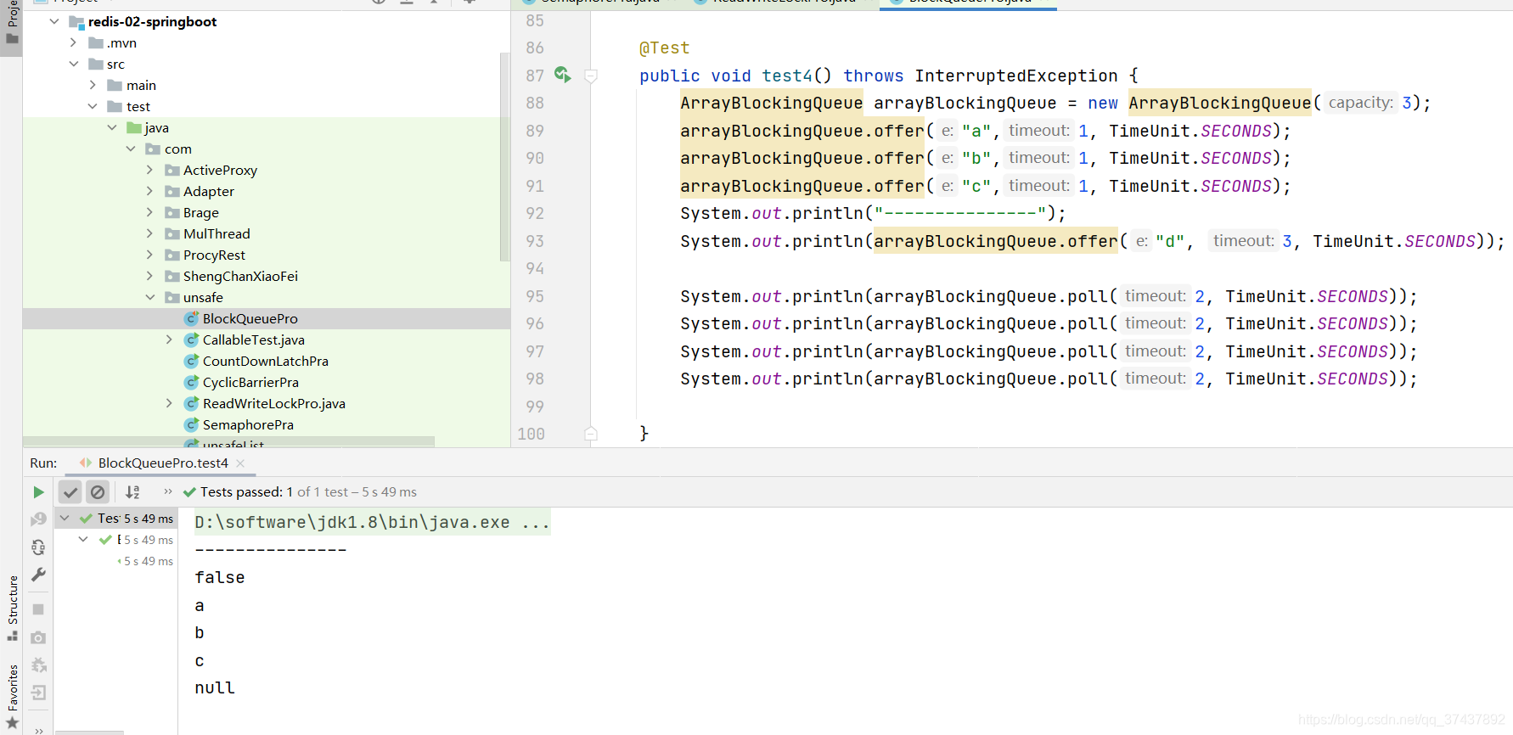The image size is (1513, 735).
Task: Click test4 method name in editor
Action: click(787, 76)
